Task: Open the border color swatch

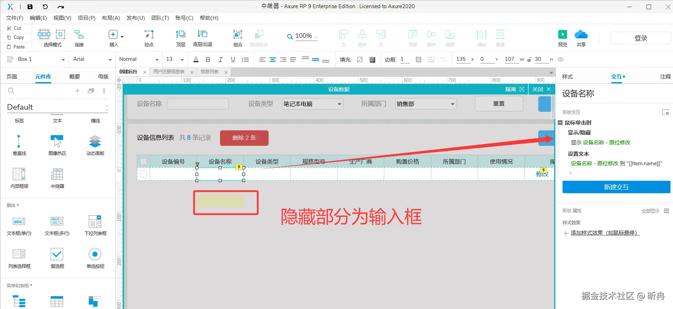Action: click(418, 59)
